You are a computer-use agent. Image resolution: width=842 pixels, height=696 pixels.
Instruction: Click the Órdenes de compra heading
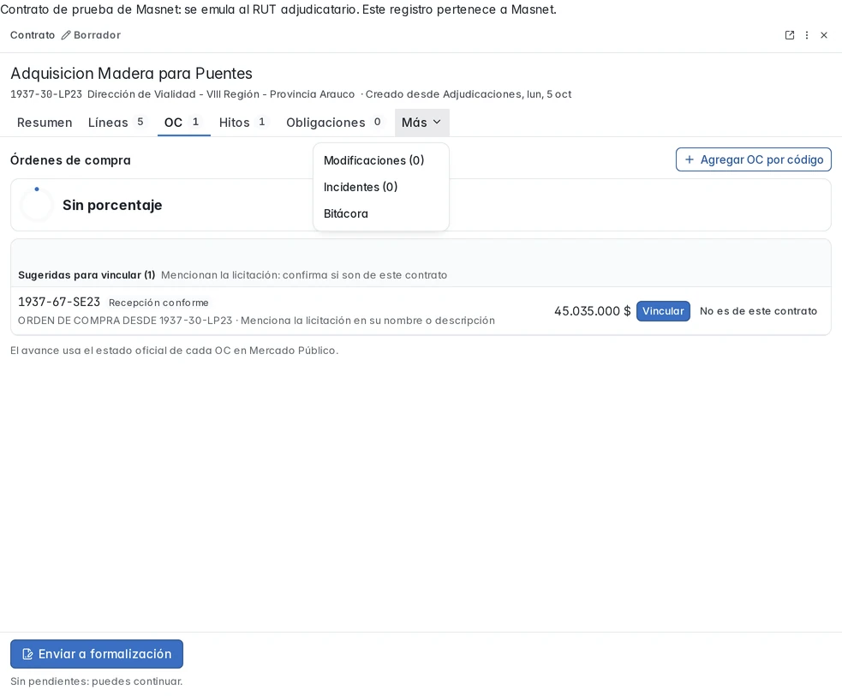[x=70, y=160]
